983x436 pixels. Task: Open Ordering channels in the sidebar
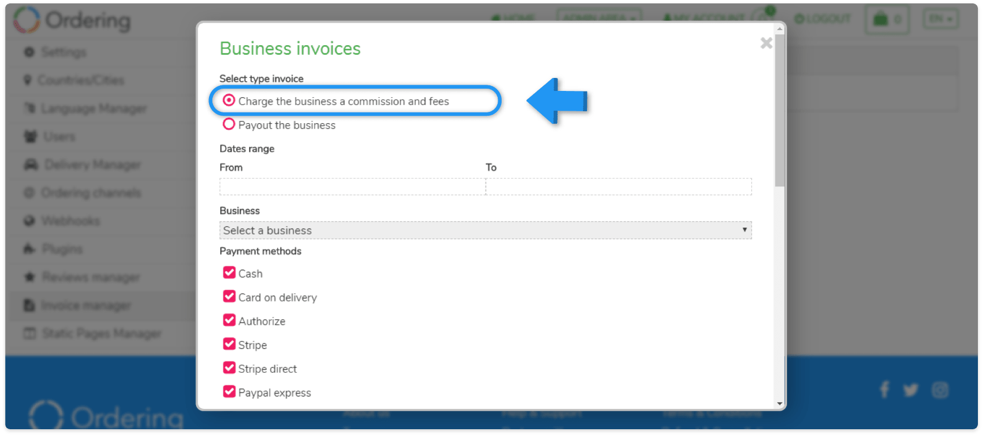[x=91, y=193]
